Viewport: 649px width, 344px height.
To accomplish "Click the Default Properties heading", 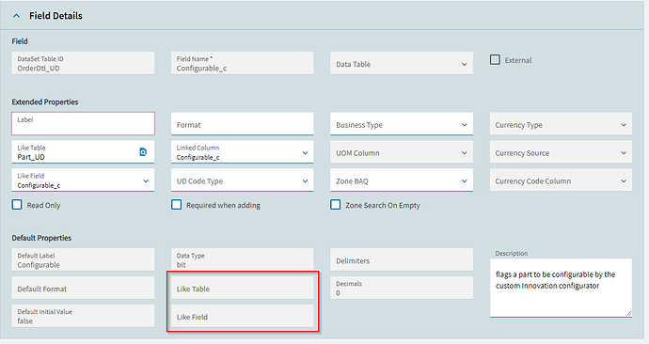I will pos(41,238).
